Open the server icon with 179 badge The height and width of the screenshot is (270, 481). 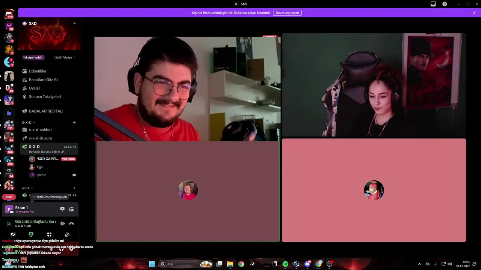[x=9, y=14]
